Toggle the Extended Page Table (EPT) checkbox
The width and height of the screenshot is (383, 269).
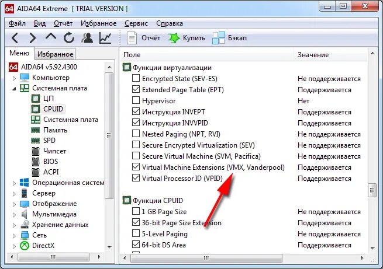136,89
